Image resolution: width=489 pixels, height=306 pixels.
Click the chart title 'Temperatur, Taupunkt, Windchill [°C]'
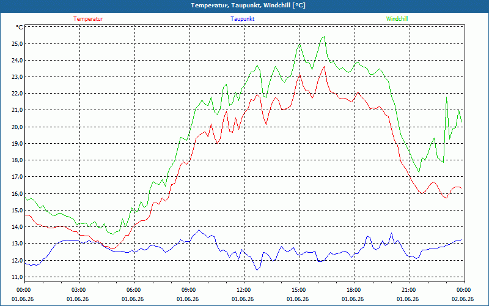(x=248, y=6)
